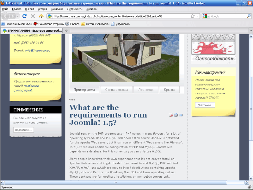Open the Останні заголовки feed bookmark
Viewport: 253px width, 190px height.
(95, 24)
